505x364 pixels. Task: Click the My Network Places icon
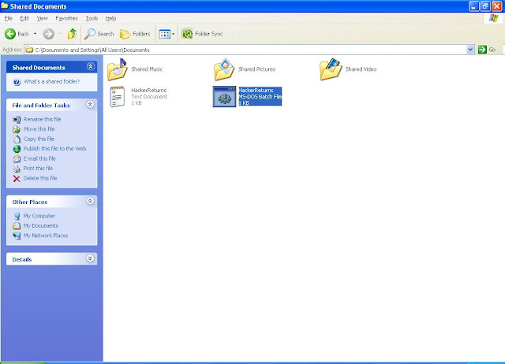[17, 236]
